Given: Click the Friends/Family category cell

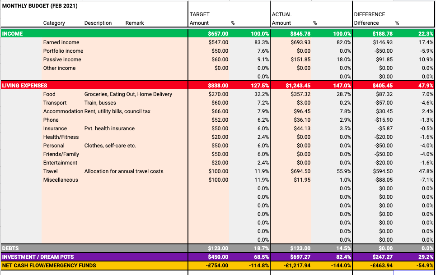Looking at the screenshot, I should (x=61, y=154).
